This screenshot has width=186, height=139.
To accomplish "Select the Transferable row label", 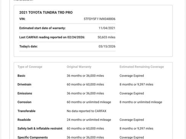I will [x=26, y=111].
